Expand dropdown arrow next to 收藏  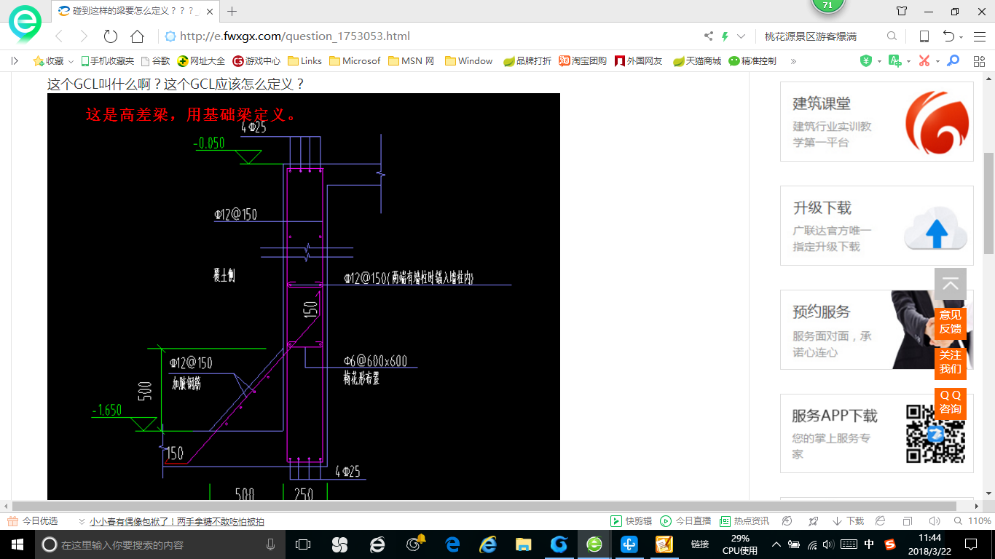coord(71,62)
